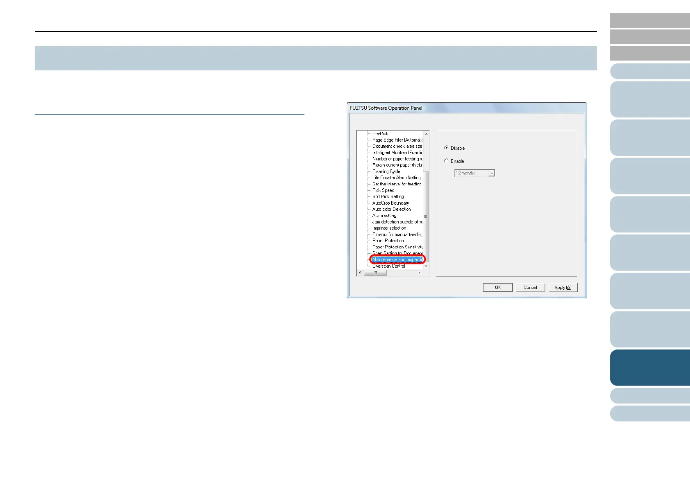Screen dimensions: 690x487
Task: Select Imprinter selection item
Action: point(389,228)
